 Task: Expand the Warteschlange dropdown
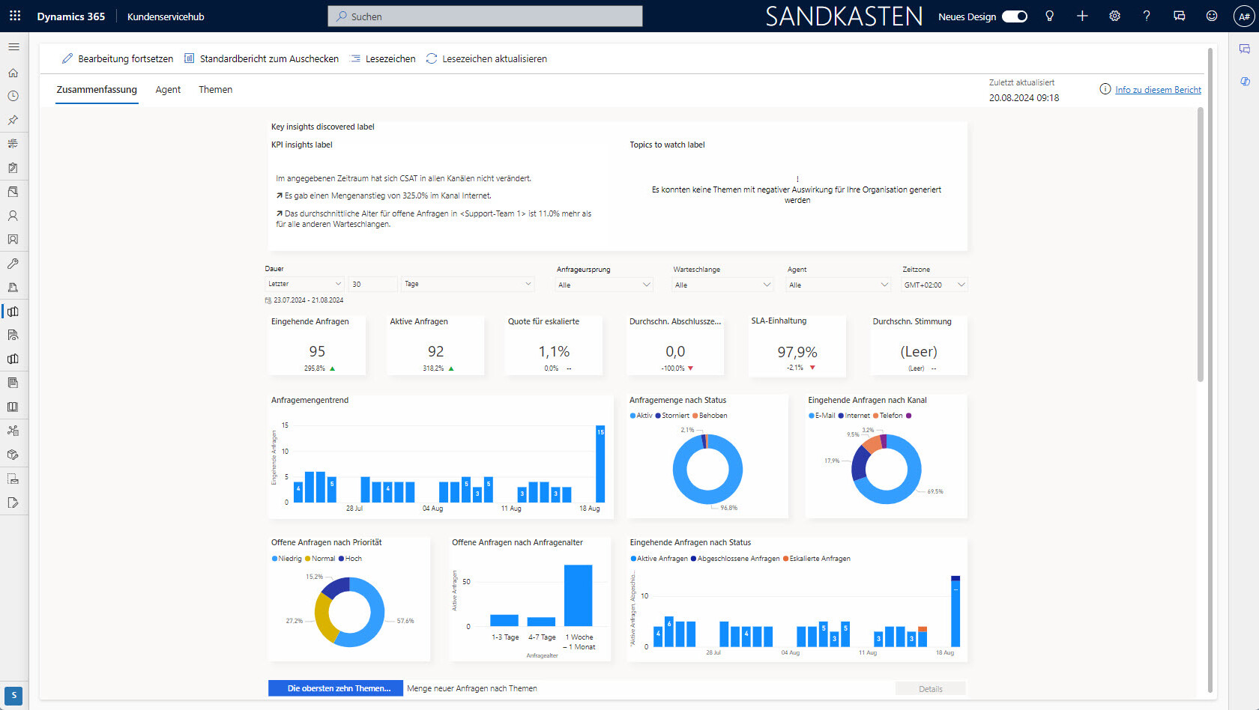[722, 285]
